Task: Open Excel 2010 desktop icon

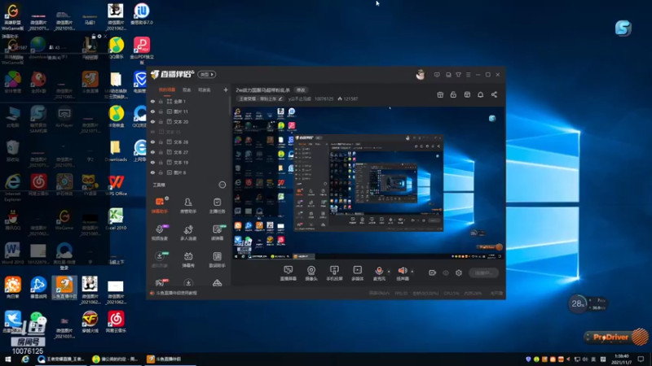Action: pos(116,219)
